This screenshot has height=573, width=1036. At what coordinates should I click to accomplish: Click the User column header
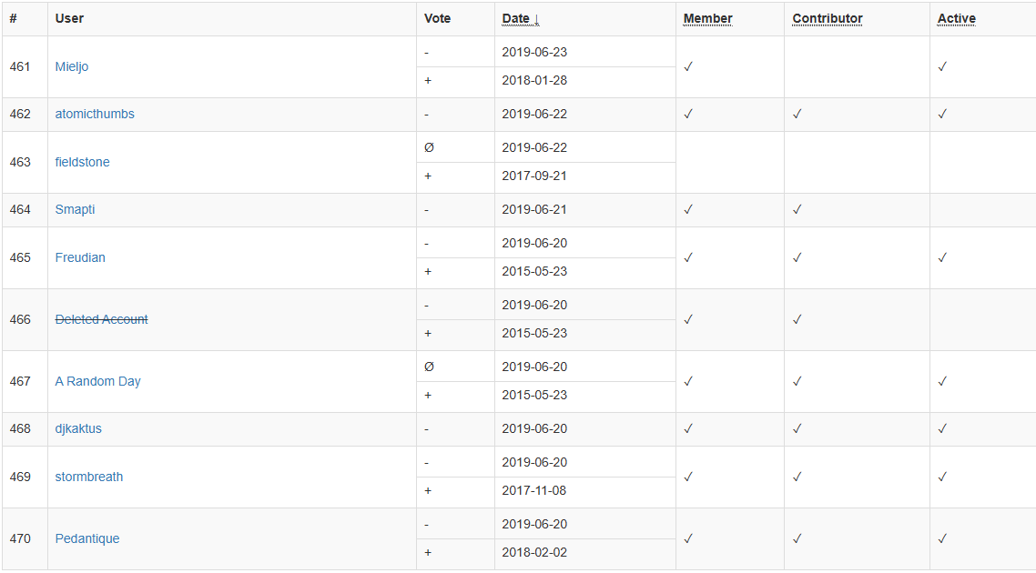(x=68, y=18)
